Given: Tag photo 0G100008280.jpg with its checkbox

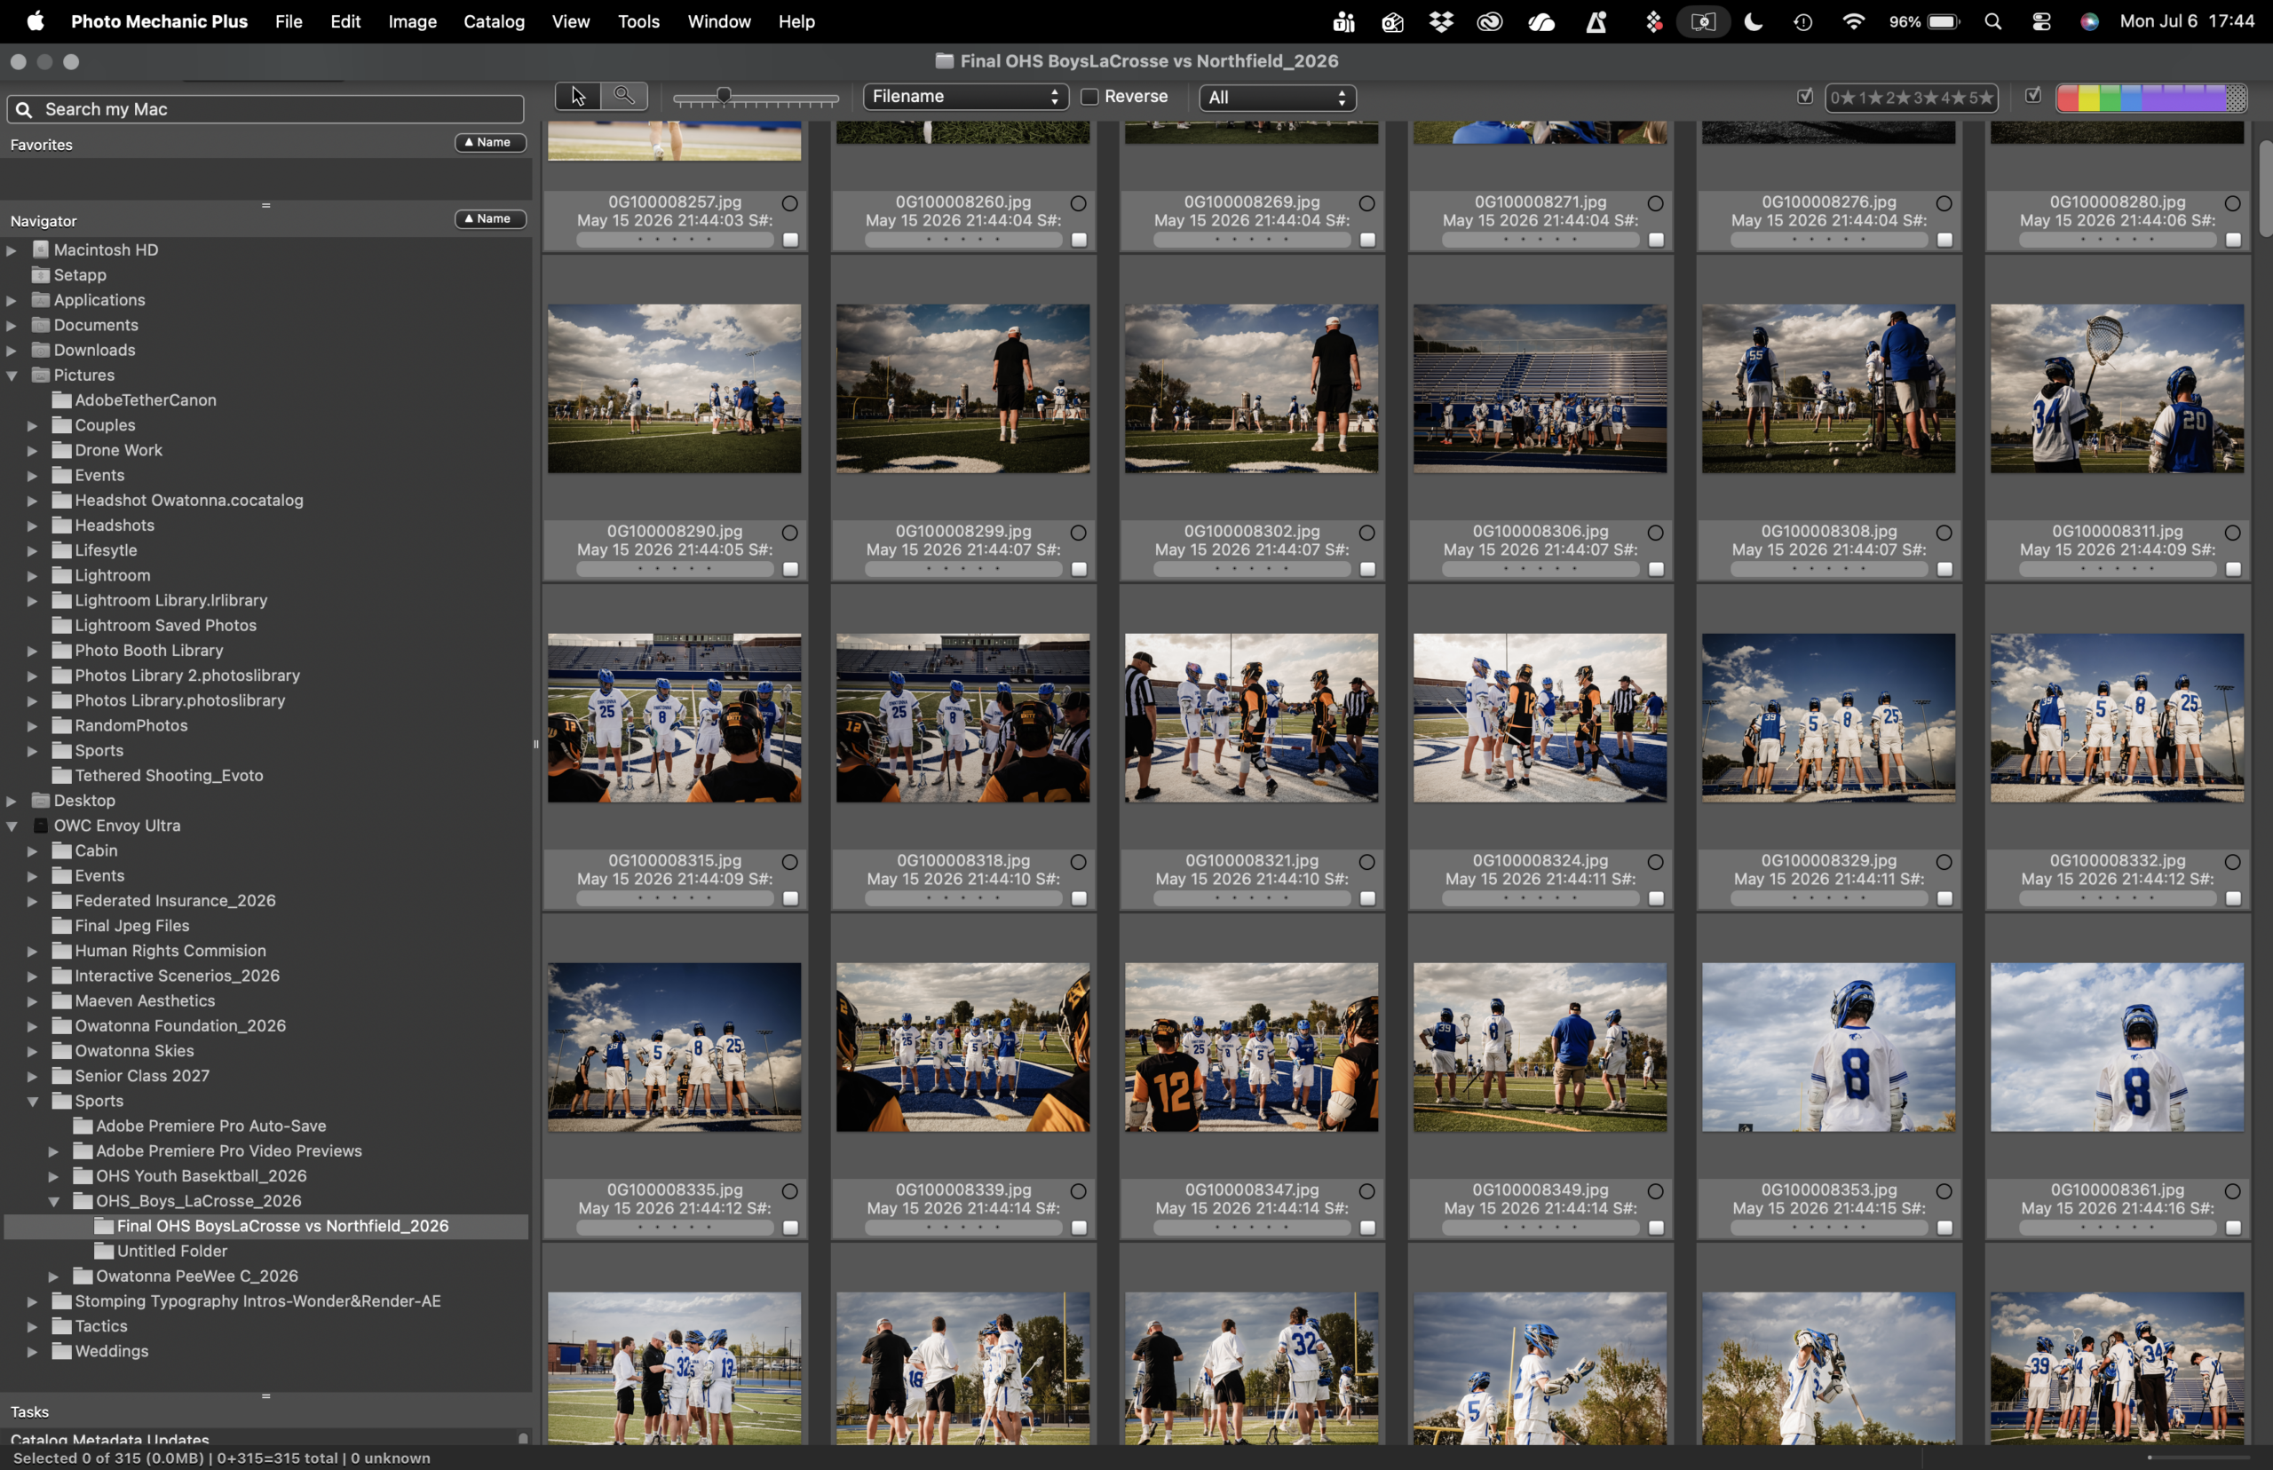Looking at the screenshot, I should (2234, 241).
